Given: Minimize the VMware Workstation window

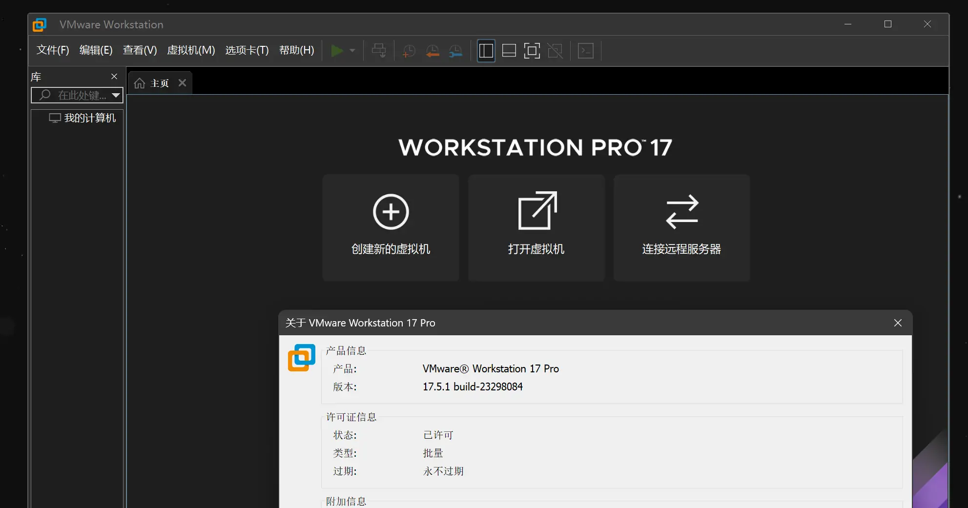Looking at the screenshot, I should pyautogui.click(x=848, y=24).
